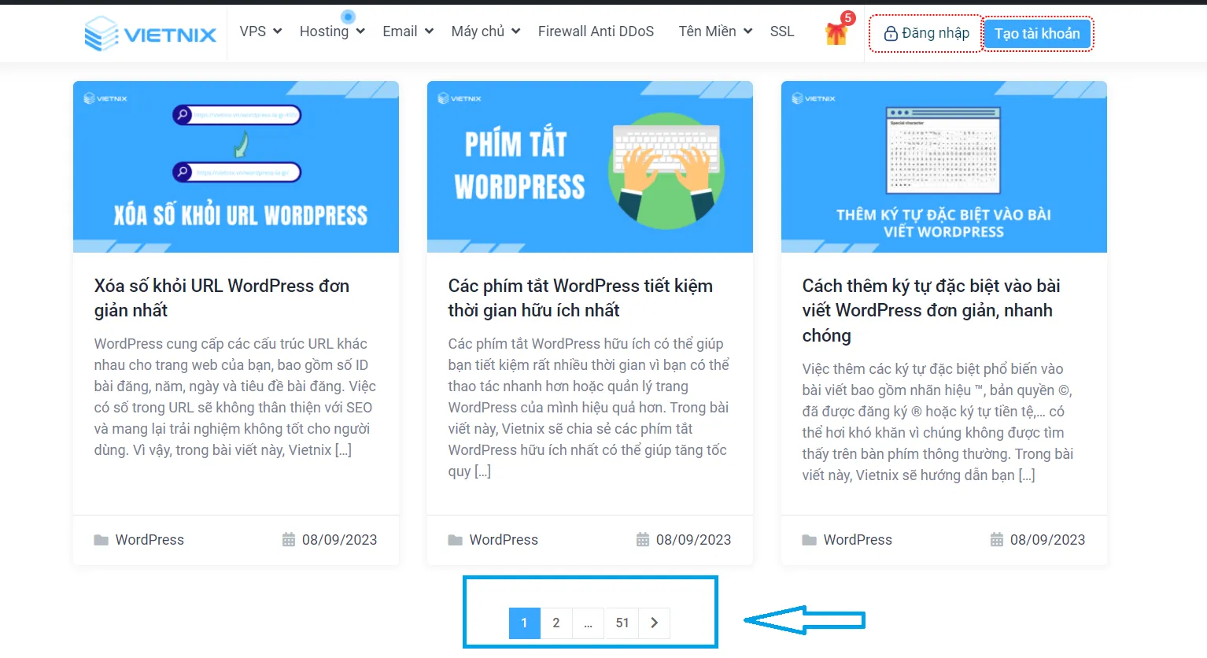Click the Thêm ký tự đặc biệt thumbnail image
Image resolution: width=1207 pixels, height=658 pixels.
(944, 167)
